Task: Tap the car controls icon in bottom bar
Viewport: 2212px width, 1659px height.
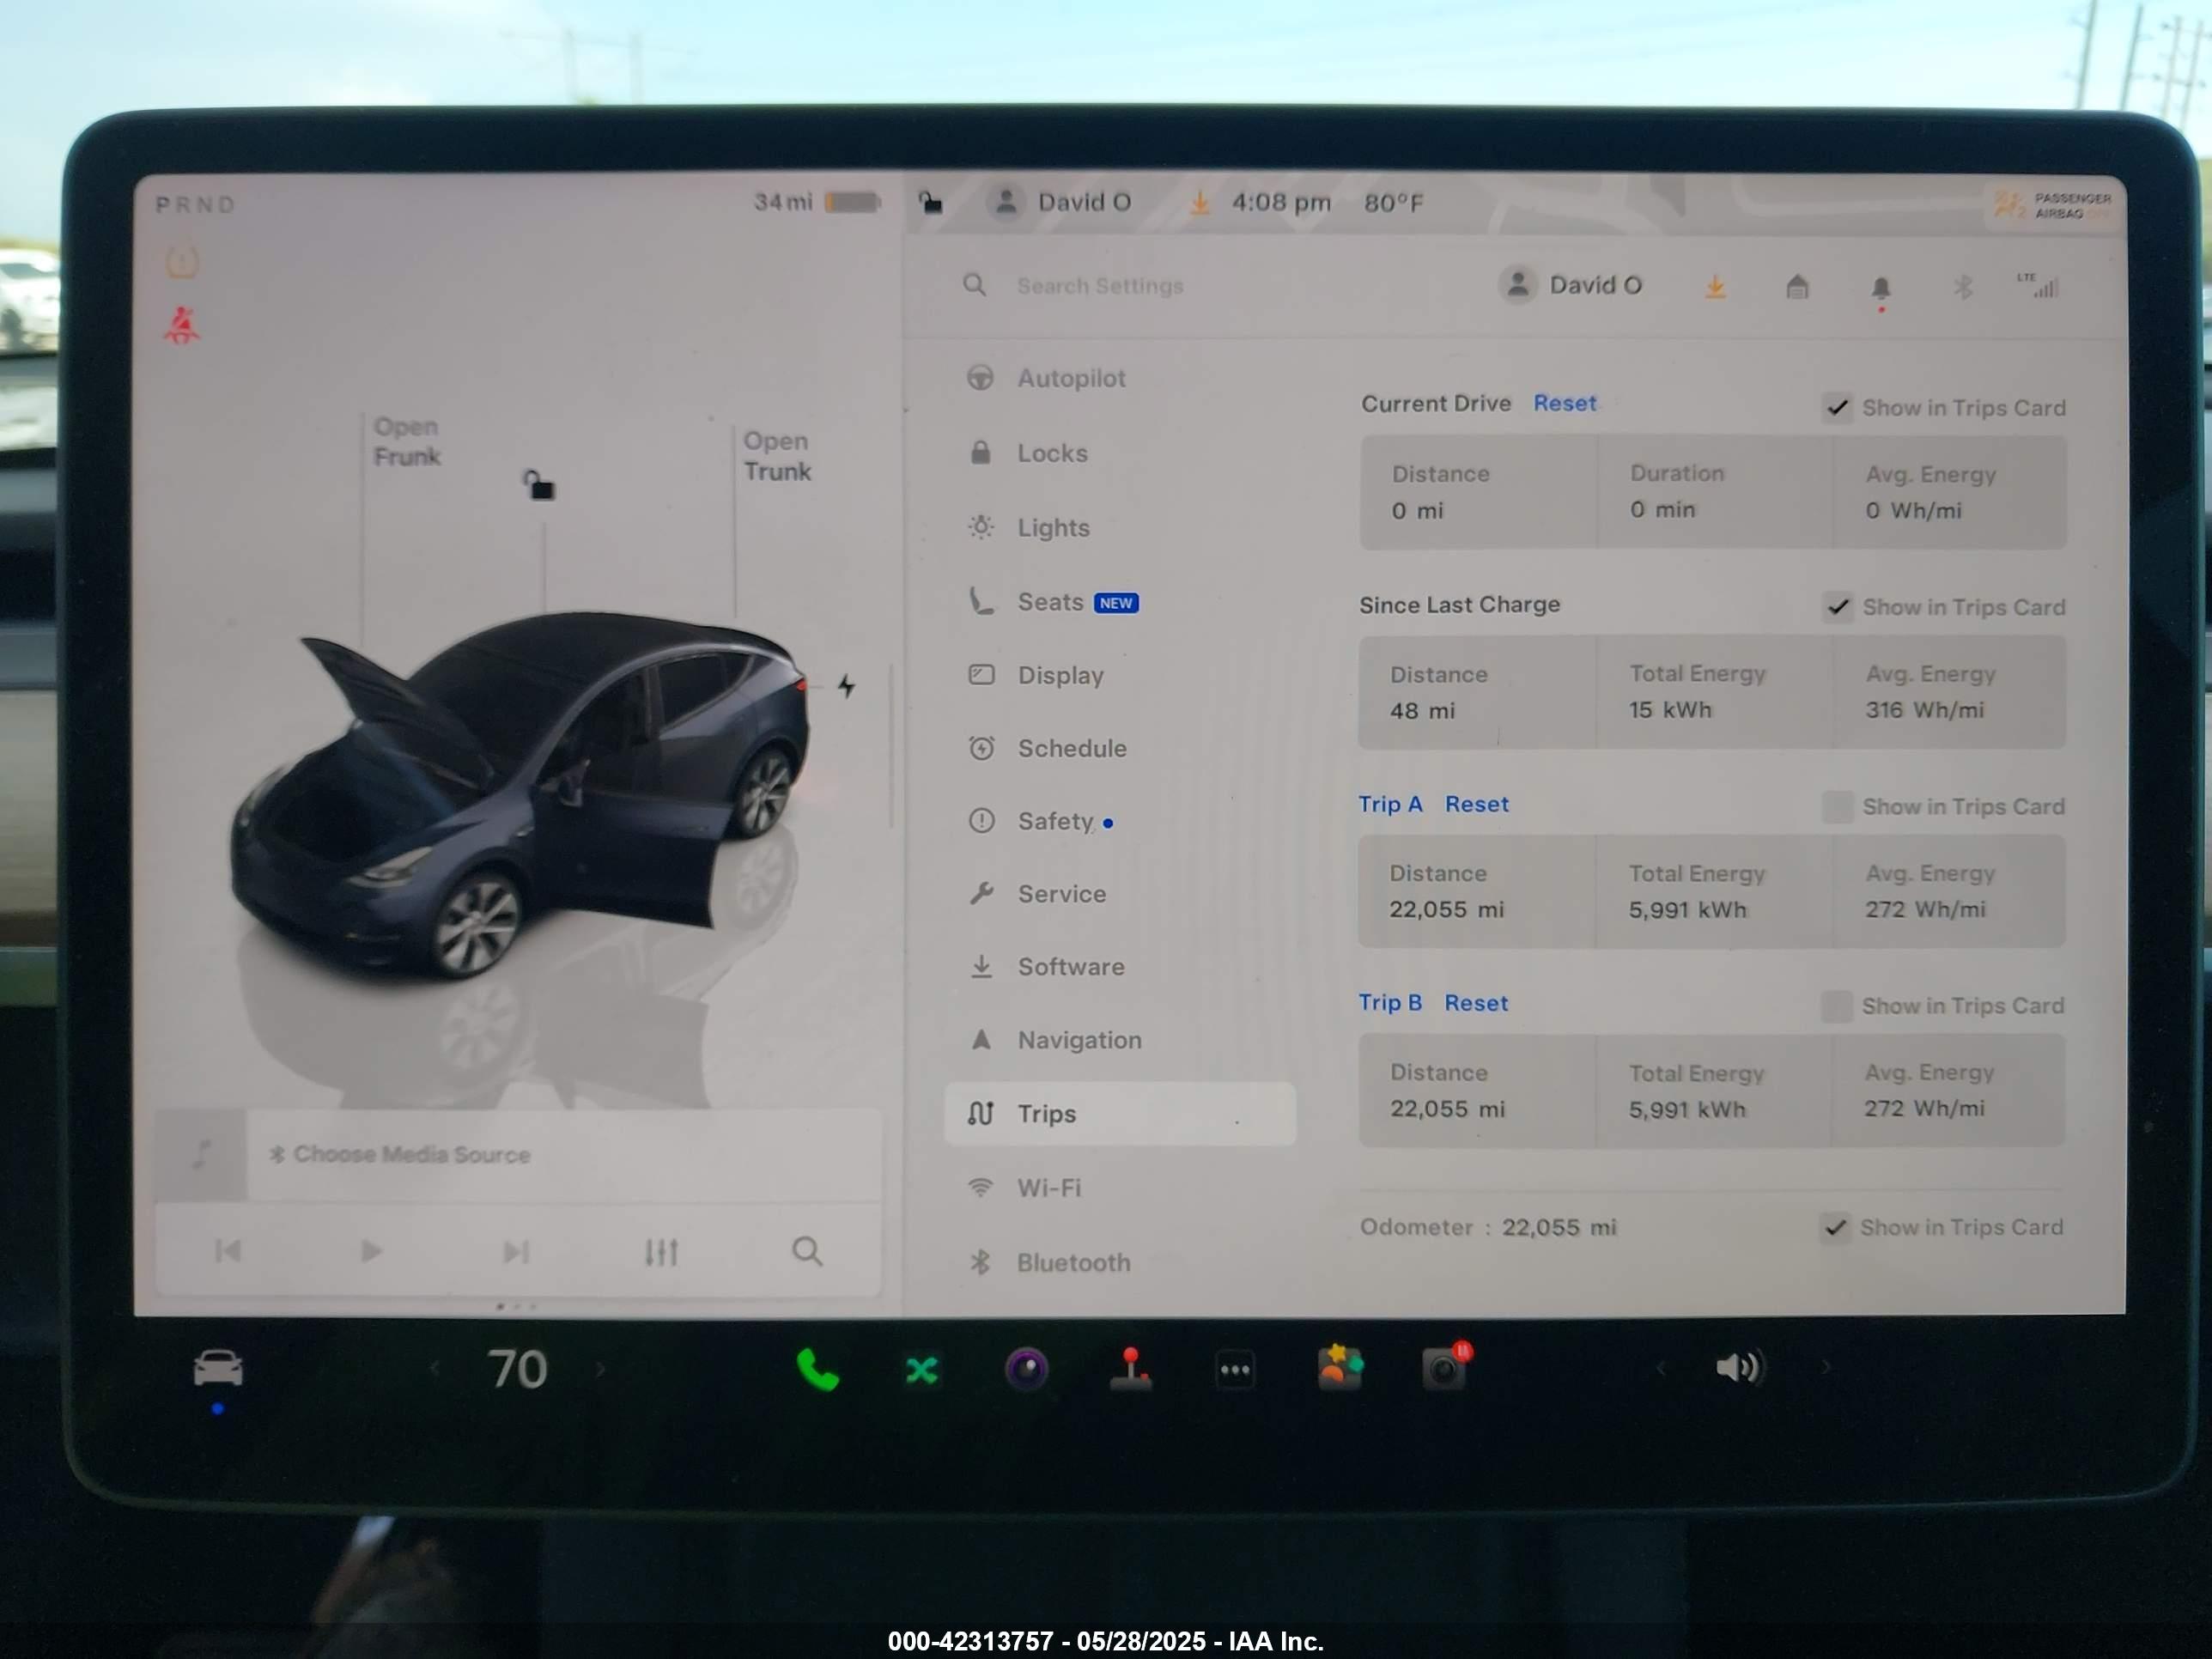Action: click(218, 1367)
